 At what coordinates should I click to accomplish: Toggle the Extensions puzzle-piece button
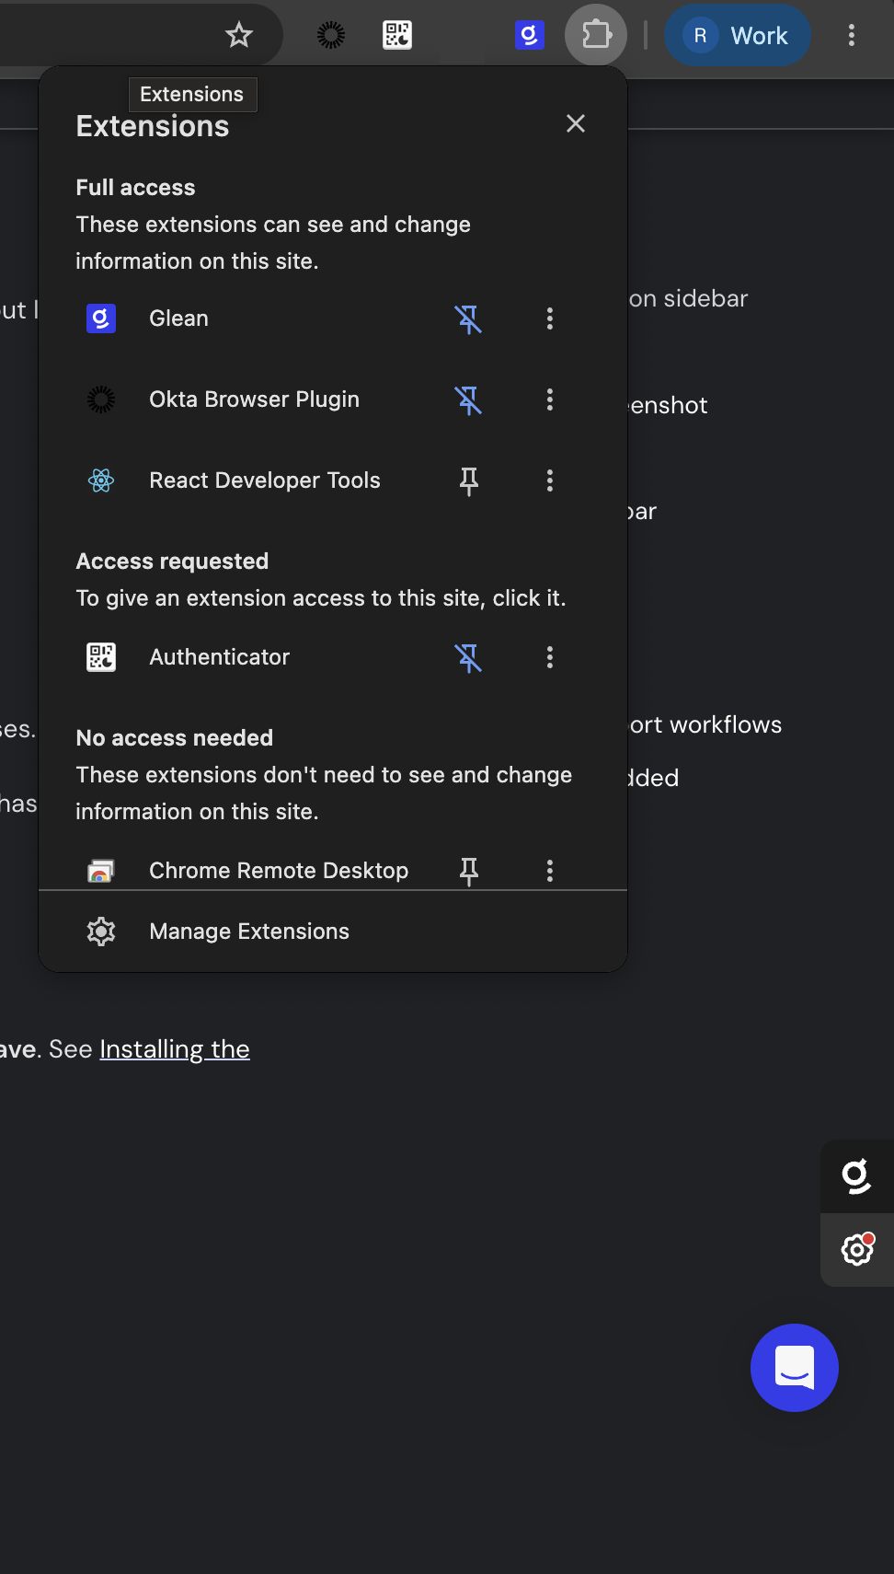596,35
